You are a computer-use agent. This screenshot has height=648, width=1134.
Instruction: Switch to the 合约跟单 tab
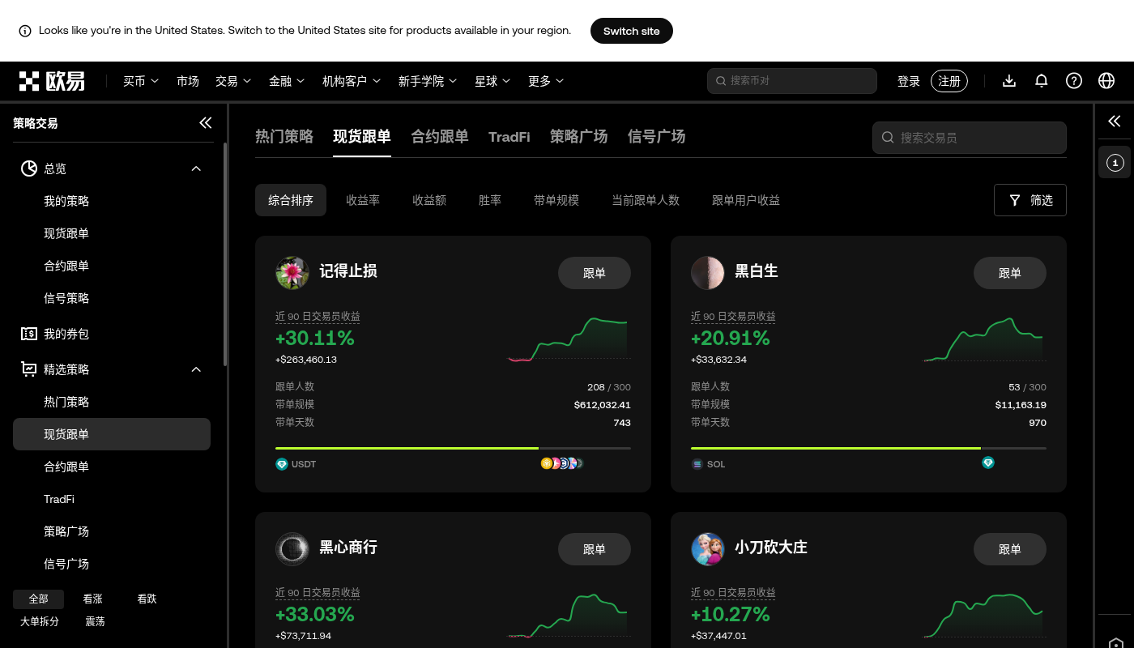[440, 136]
